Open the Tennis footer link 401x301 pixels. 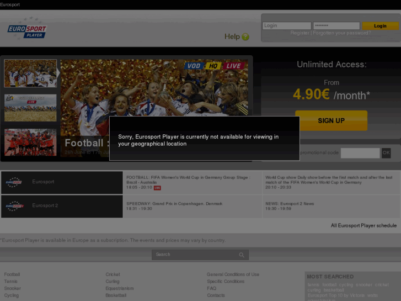10,281
